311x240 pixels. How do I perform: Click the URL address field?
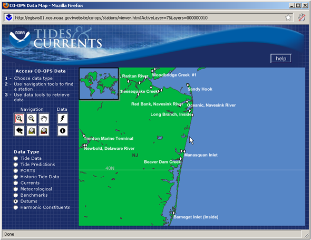[x=149, y=18]
